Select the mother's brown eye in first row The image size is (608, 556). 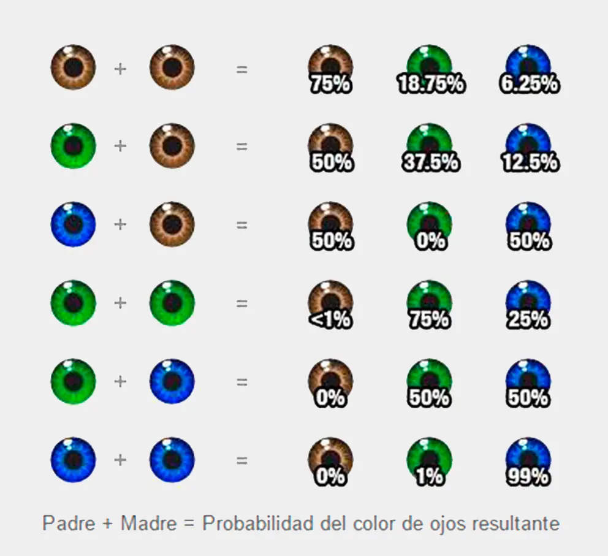tap(172, 67)
